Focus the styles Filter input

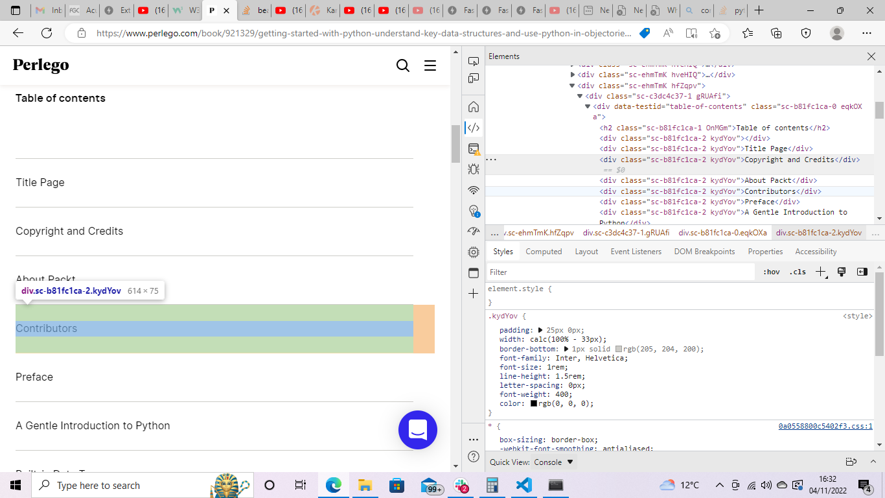tap(621, 272)
